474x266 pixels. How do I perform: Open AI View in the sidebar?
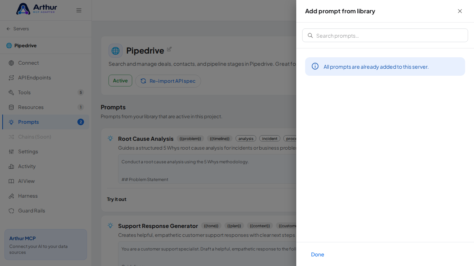(x=46, y=181)
